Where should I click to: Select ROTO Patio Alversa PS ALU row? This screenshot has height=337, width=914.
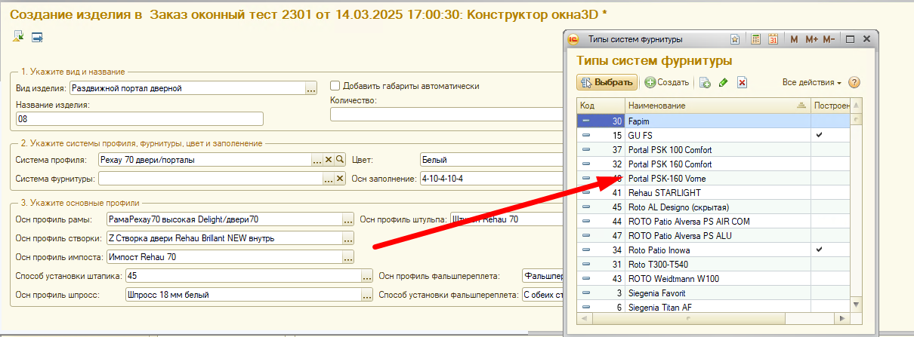(x=714, y=235)
